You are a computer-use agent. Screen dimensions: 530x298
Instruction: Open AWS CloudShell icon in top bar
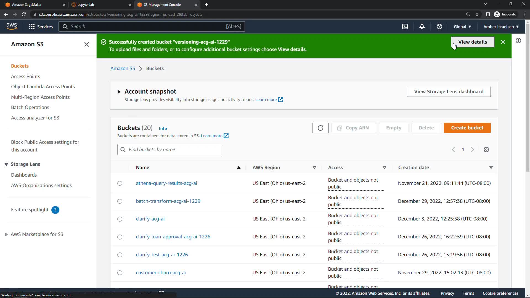[405, 27]
